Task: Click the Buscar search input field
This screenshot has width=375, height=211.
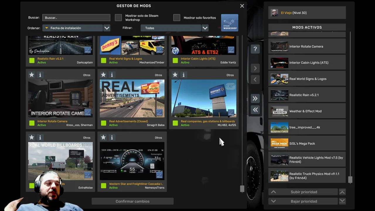Action: point(76,18)
